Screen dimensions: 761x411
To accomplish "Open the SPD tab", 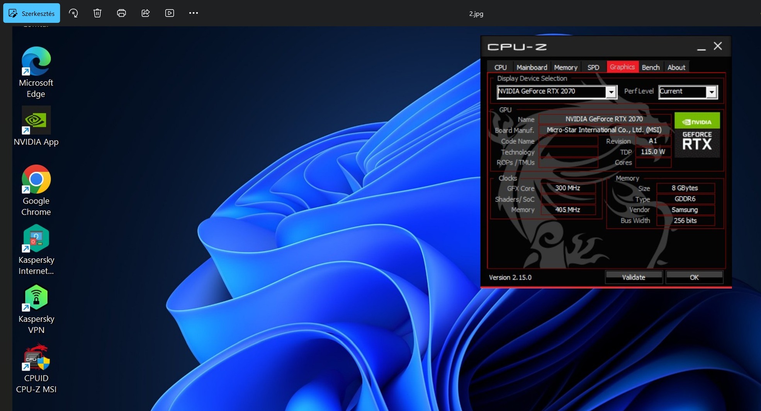I will [x=593, y=67].
